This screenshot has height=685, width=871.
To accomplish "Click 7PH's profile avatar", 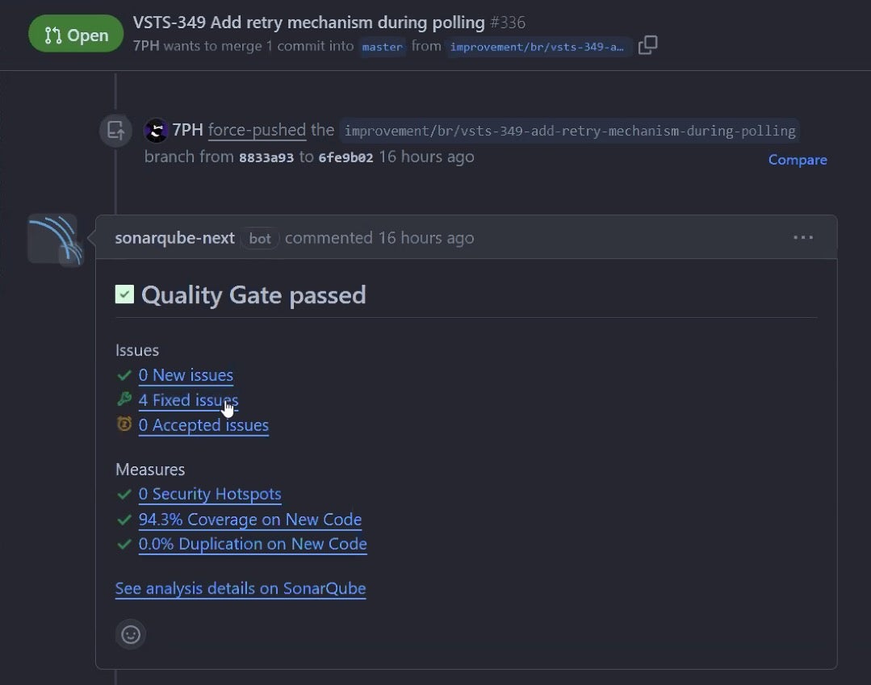I will [154, 130].
